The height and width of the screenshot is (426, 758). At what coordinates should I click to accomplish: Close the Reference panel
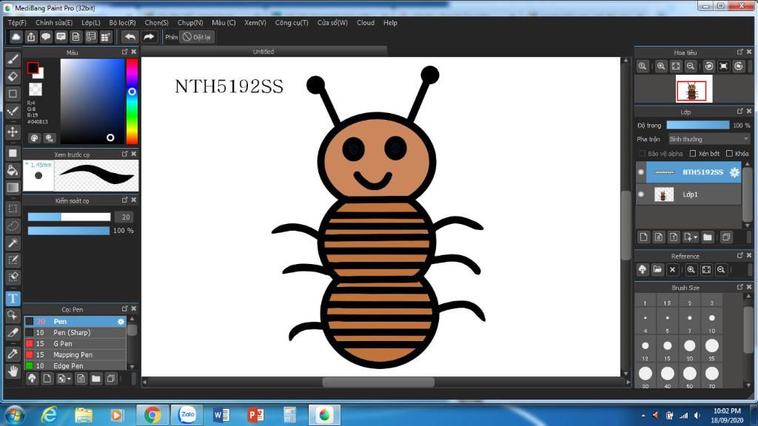749,255
